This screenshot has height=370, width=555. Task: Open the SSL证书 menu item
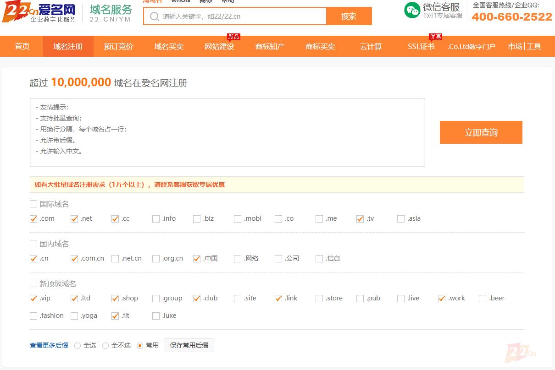(x=421, y=46)
